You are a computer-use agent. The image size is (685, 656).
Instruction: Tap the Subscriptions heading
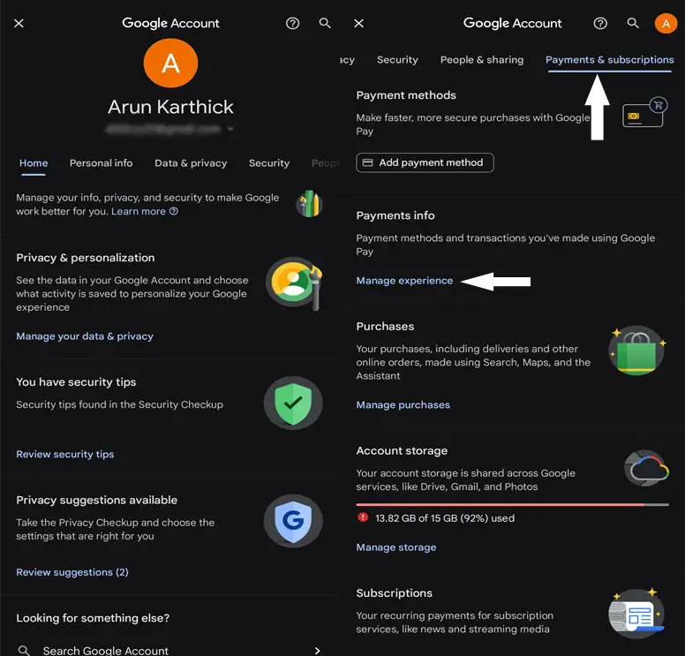(394, 593)
